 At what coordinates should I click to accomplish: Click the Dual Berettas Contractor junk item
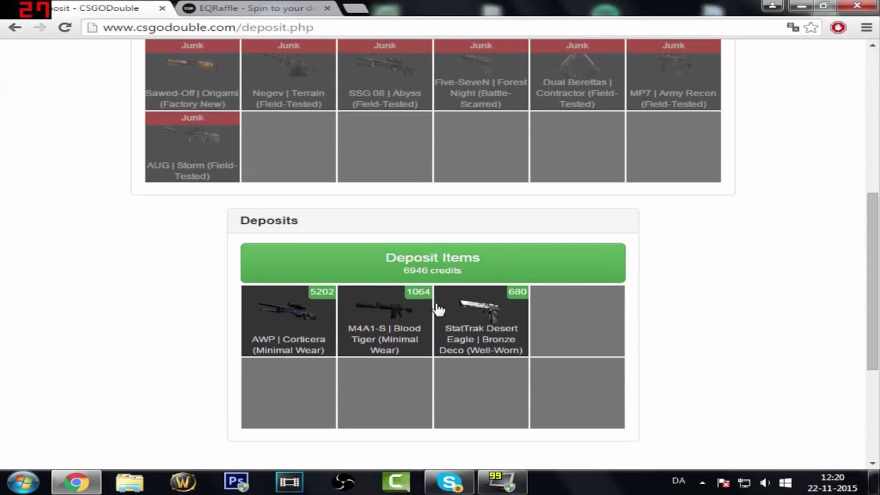[x=577, y=74]
